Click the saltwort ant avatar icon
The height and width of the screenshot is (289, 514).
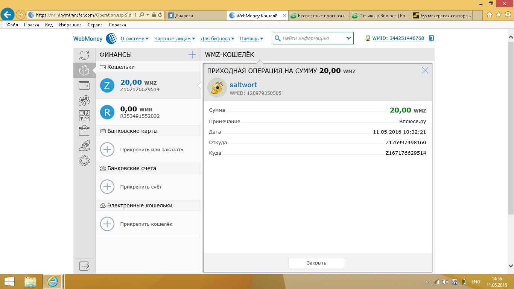tap(217, 88)
